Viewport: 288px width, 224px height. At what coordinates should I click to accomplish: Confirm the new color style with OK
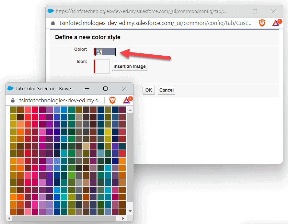pyautogui.click(x=148, y=90)
